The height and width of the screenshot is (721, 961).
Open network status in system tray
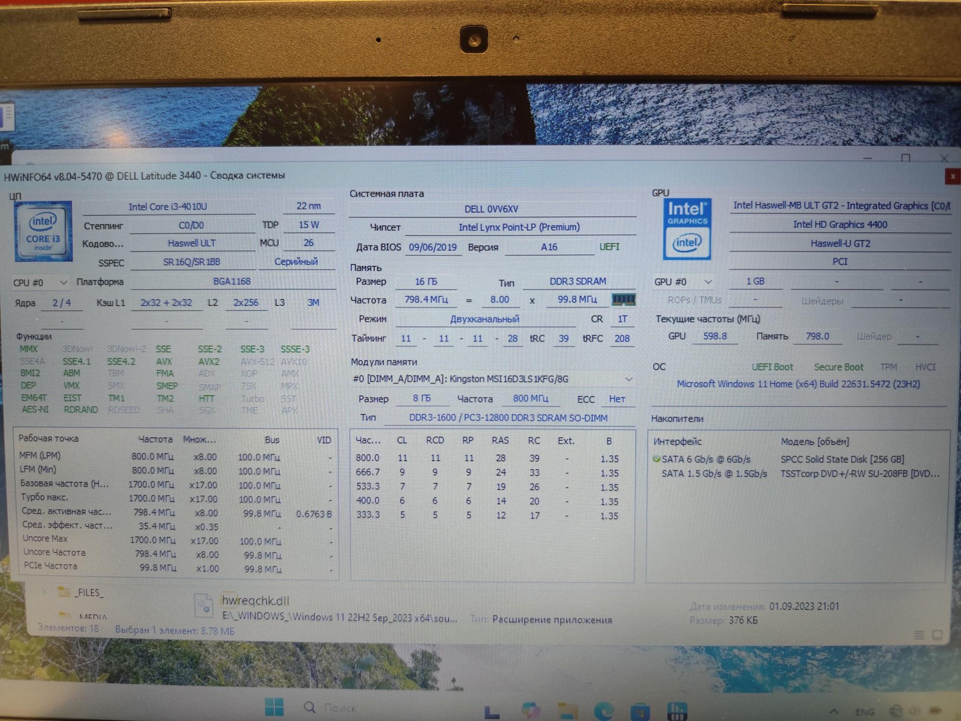coord(895,710)
